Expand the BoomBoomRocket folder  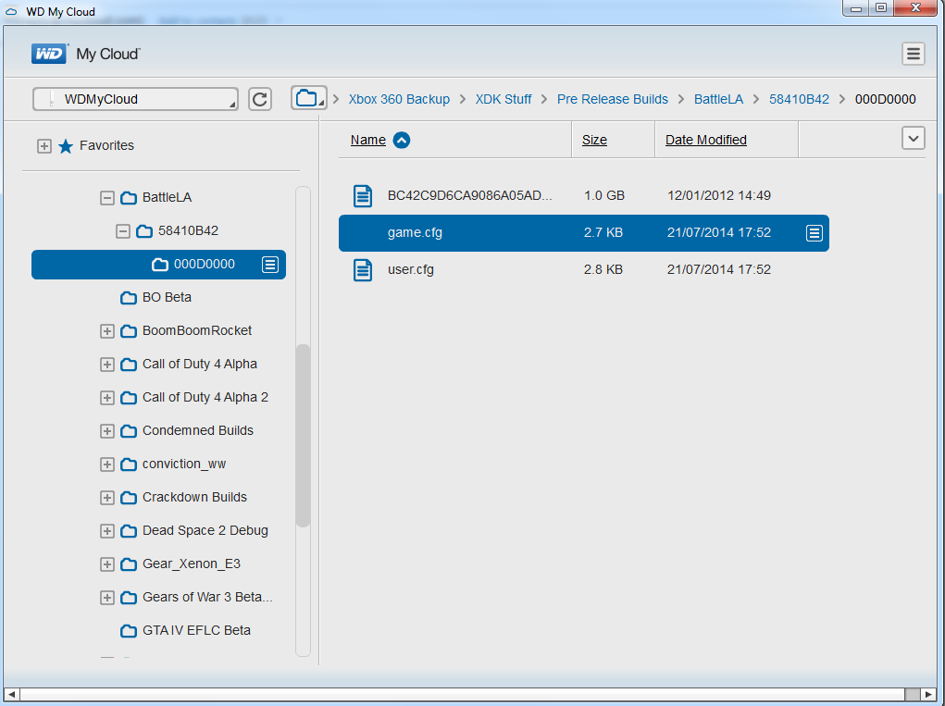107,331
